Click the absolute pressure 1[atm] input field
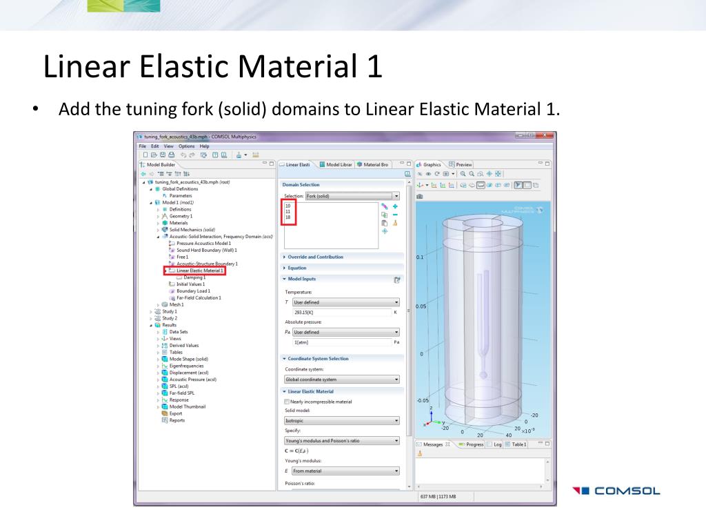Screen dimensions: 706x530 coord(342,342)
